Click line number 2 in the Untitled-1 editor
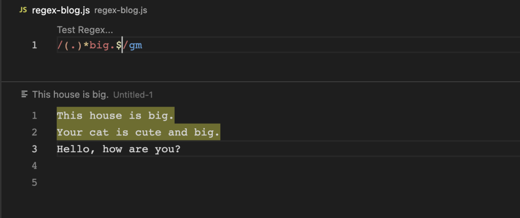 tap(34, 133)
